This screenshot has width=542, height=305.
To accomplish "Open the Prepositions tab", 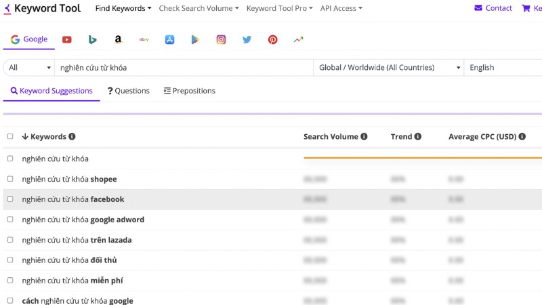I will 190,91.
